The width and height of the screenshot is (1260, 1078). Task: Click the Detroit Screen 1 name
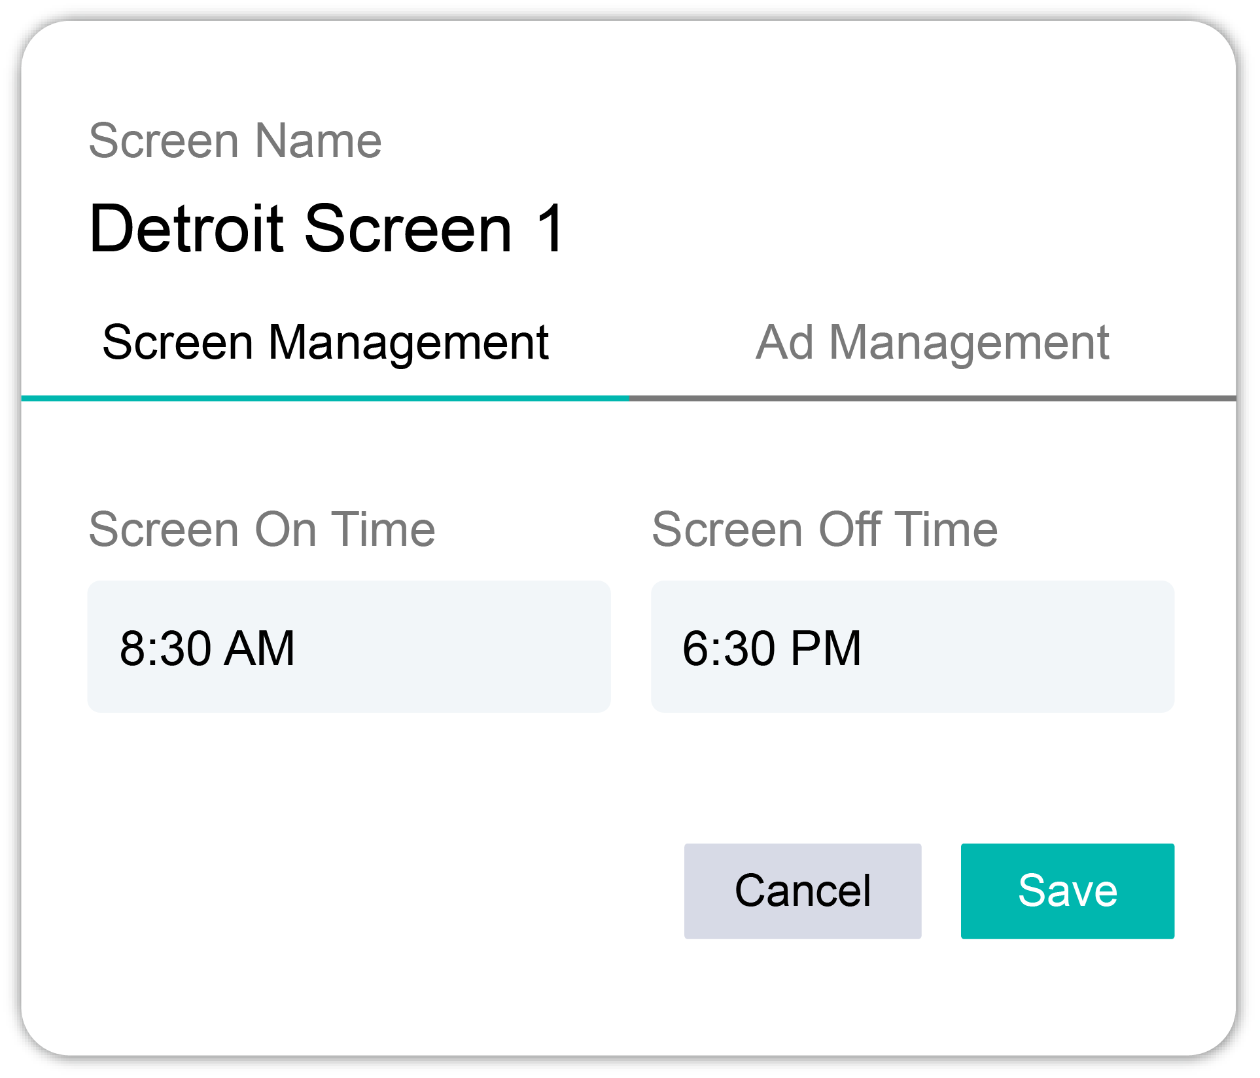coord(325,228)
